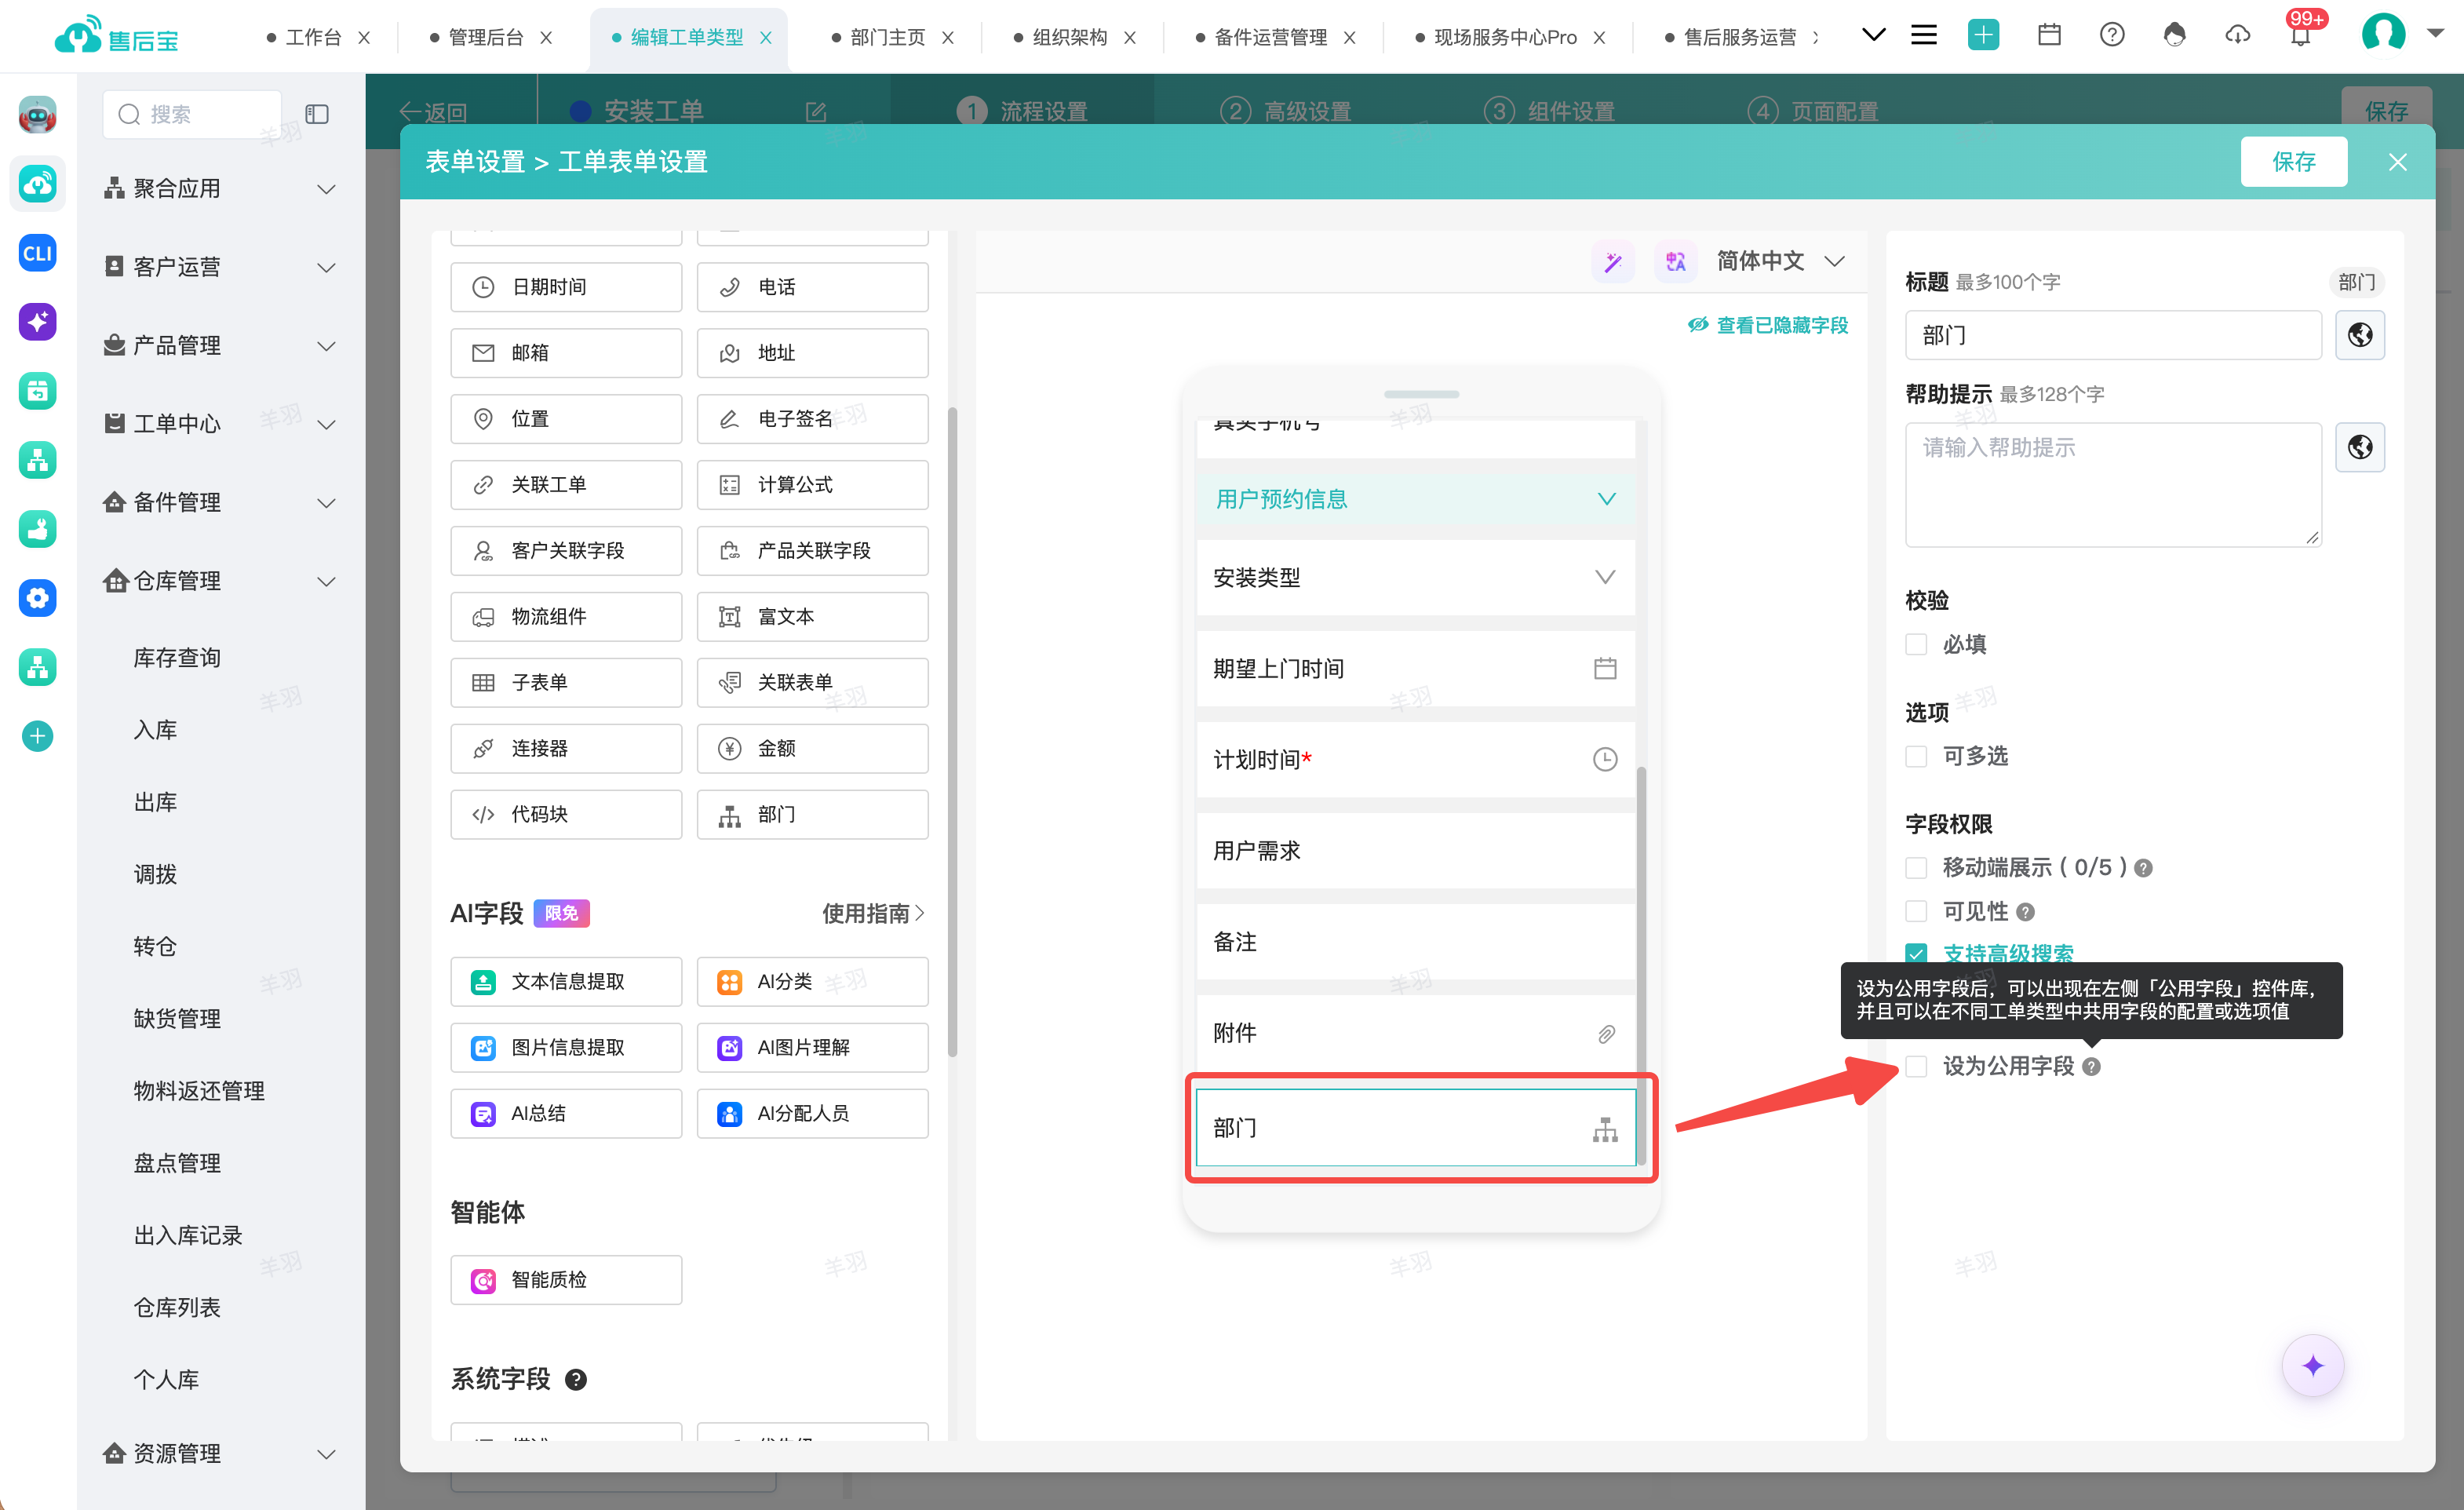Click the magic wand icon in form toolbar
2464x1510 pixels.
coord(1613,262)
